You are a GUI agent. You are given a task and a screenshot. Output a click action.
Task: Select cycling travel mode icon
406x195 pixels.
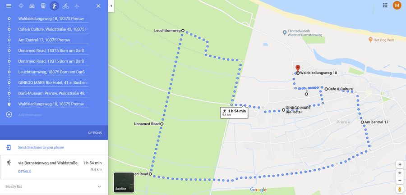tap(65, 6)
